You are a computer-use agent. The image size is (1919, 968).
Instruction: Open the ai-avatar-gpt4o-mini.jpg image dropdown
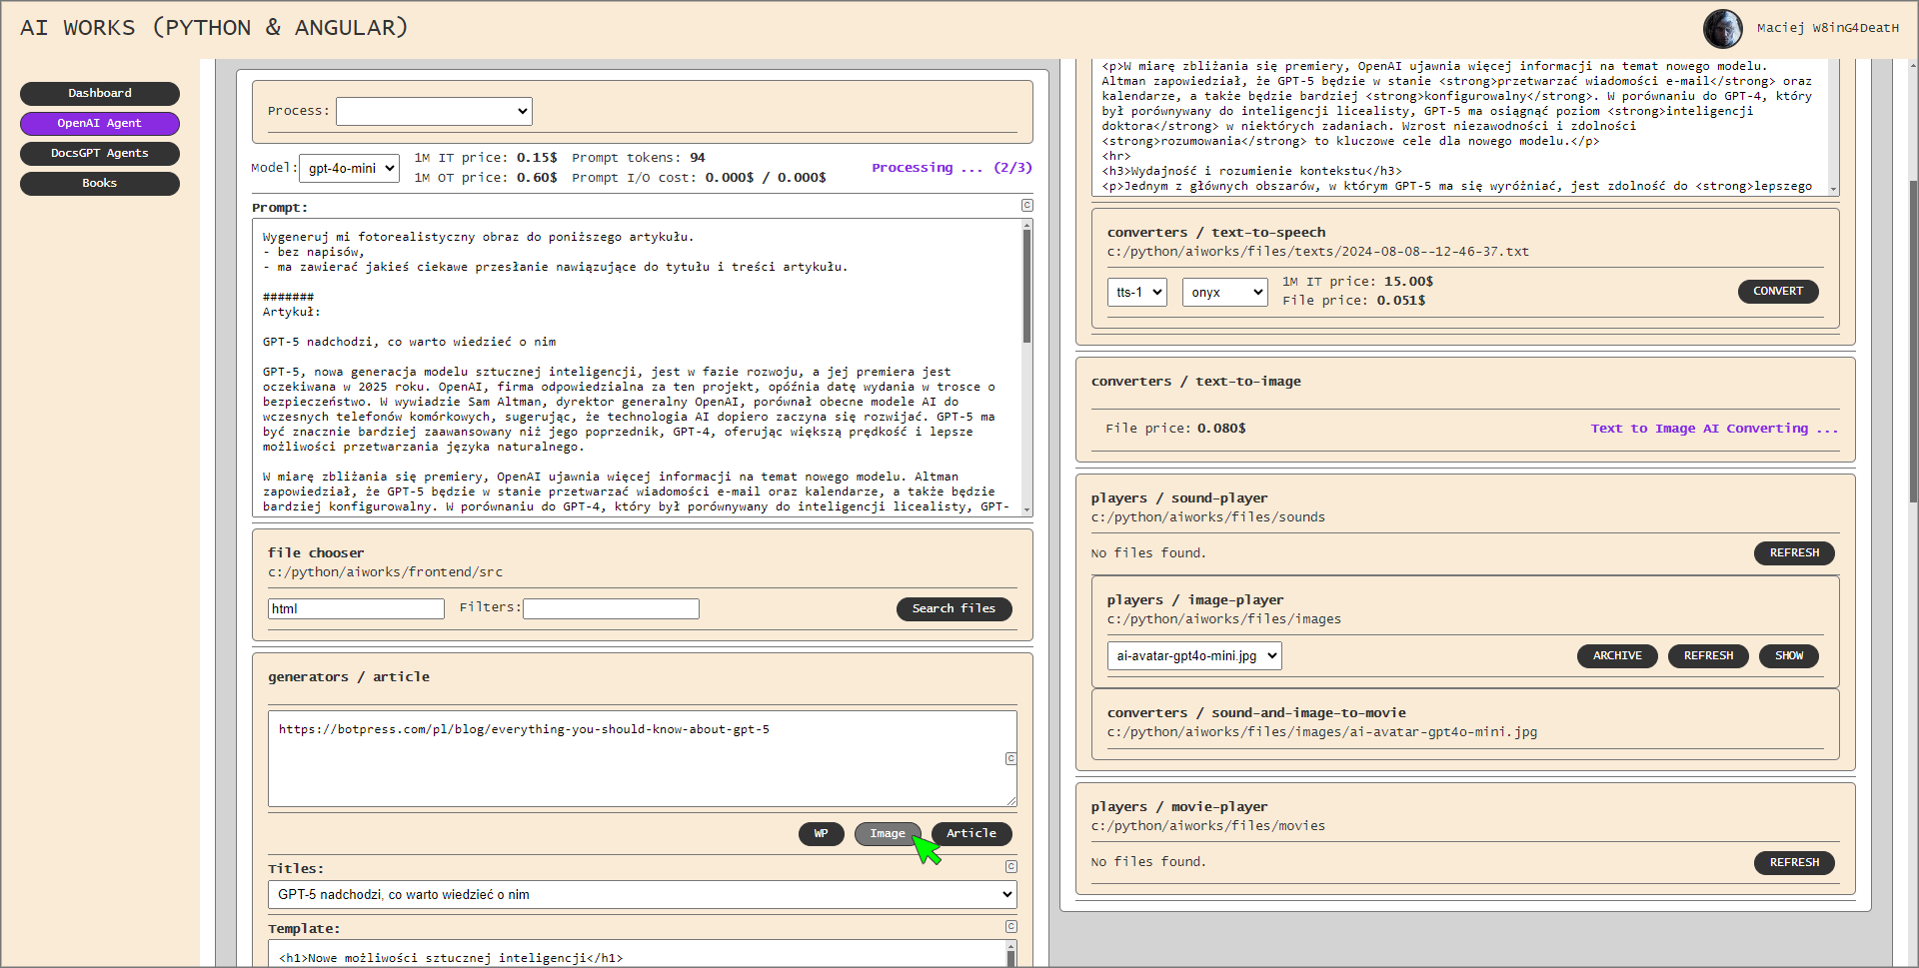[1193, 656]
